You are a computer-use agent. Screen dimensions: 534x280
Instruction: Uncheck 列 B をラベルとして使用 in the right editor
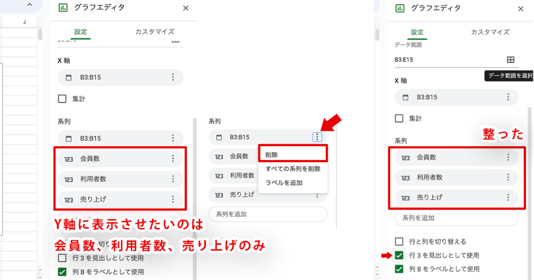[399, 269]
